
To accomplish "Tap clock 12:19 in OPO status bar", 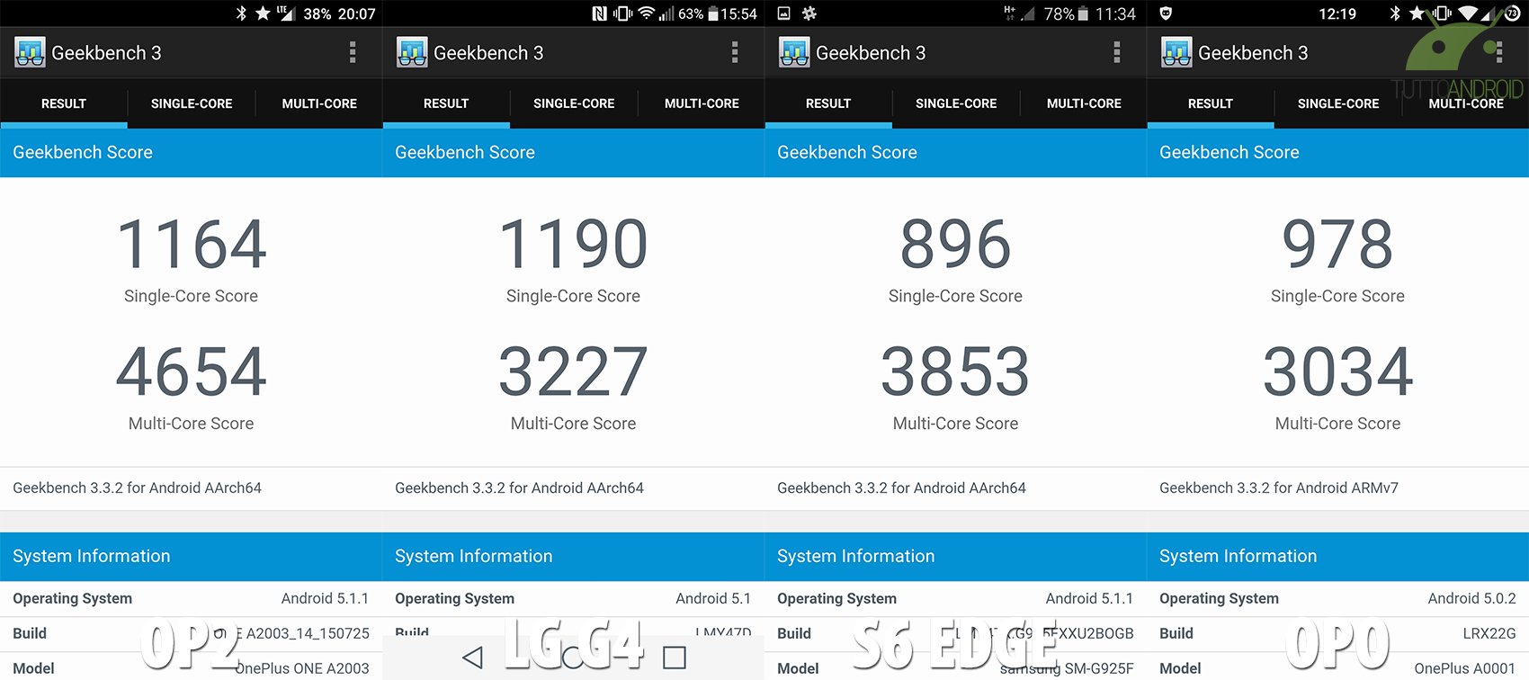I will 1337,13.
